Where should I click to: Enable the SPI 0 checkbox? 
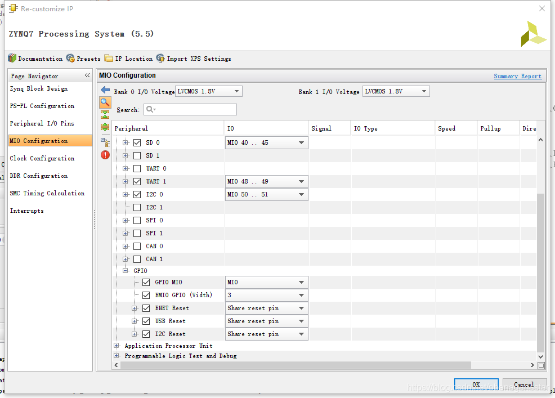pyautogui.click(x=137, y=220)
